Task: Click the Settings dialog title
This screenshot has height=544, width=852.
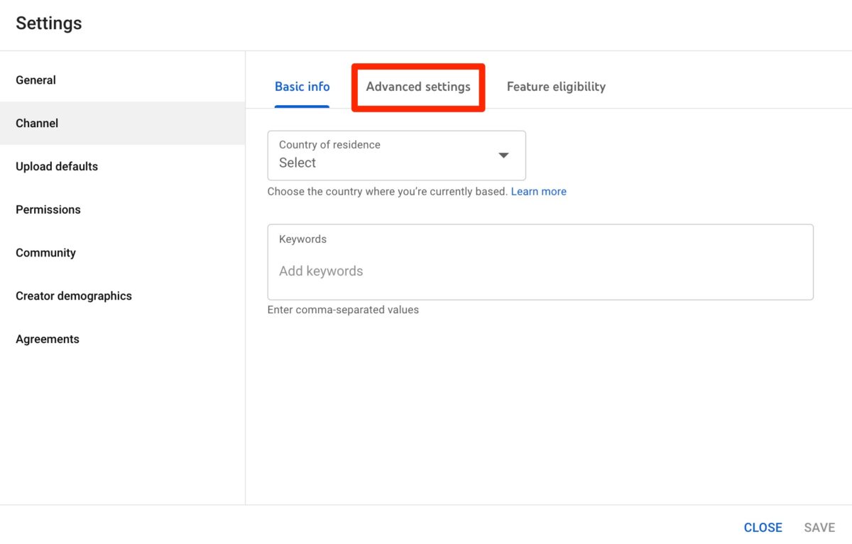Action: click(49, 23)
